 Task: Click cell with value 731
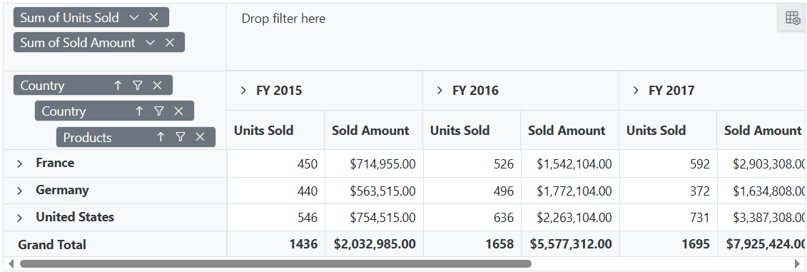pos(668,218)
